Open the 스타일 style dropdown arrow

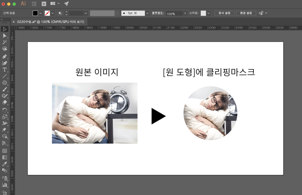[209, 13]
